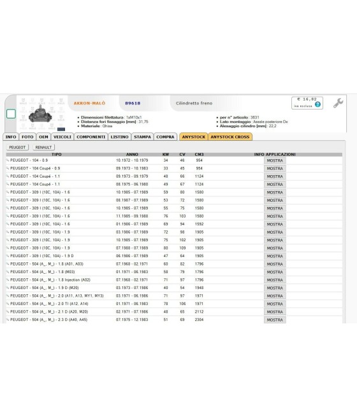Open the wrench settings icon
Viewport: 357px width, 417px height.
coord(338,103)
